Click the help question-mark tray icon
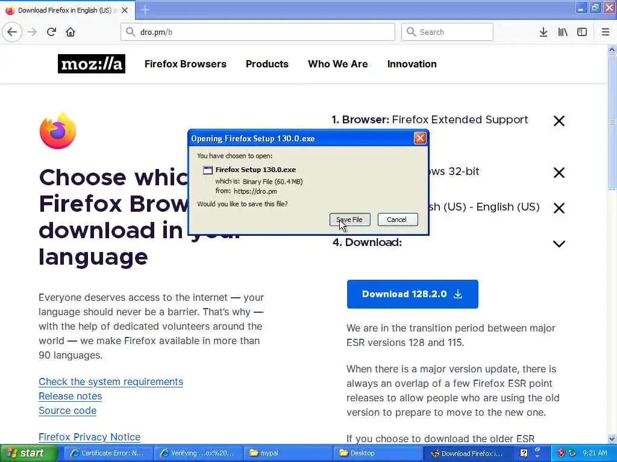The height and width of the screenshot is (462, 617). (524, 454)
